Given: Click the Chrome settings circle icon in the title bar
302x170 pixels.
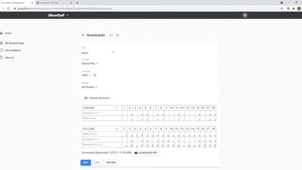Looking at the screenshot, I should pos(282,3).
